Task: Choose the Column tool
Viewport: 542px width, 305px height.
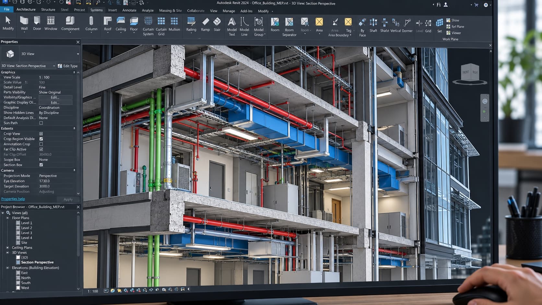Action: (x=91, y=24)
